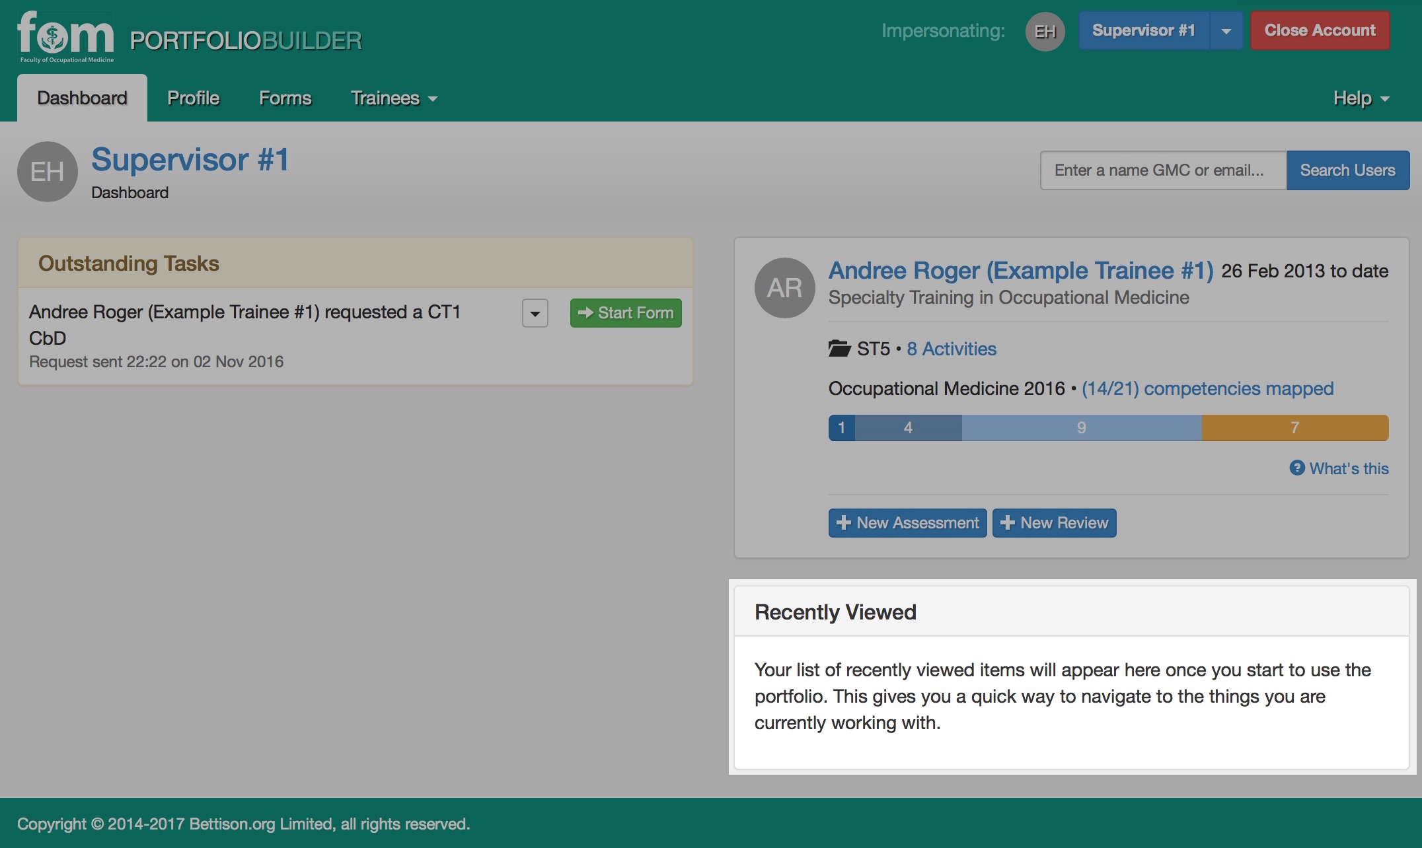Image resolution: width=1422 pixels, height=848 pixels.
Task: Click the green Start Form button
Action: [626, 313]
